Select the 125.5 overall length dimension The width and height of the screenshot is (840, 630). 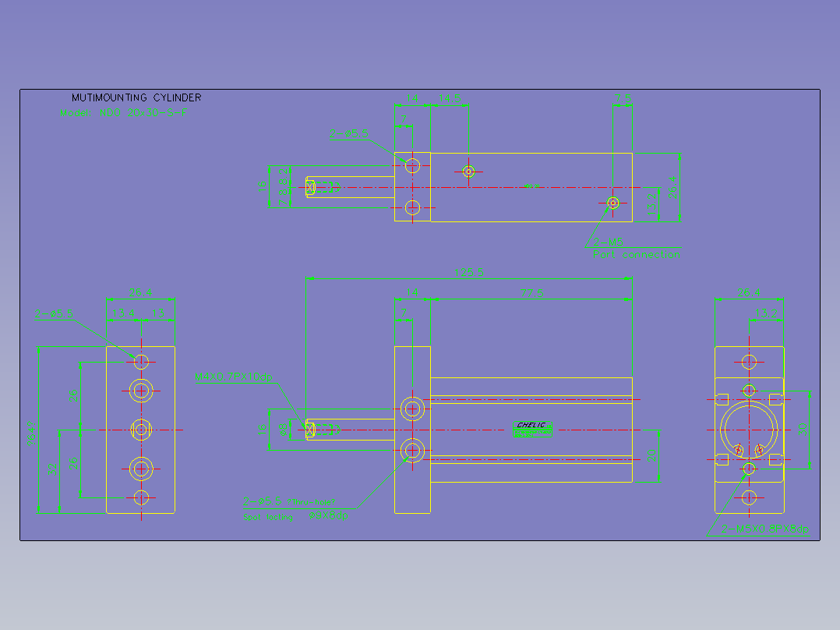point(469,272)
